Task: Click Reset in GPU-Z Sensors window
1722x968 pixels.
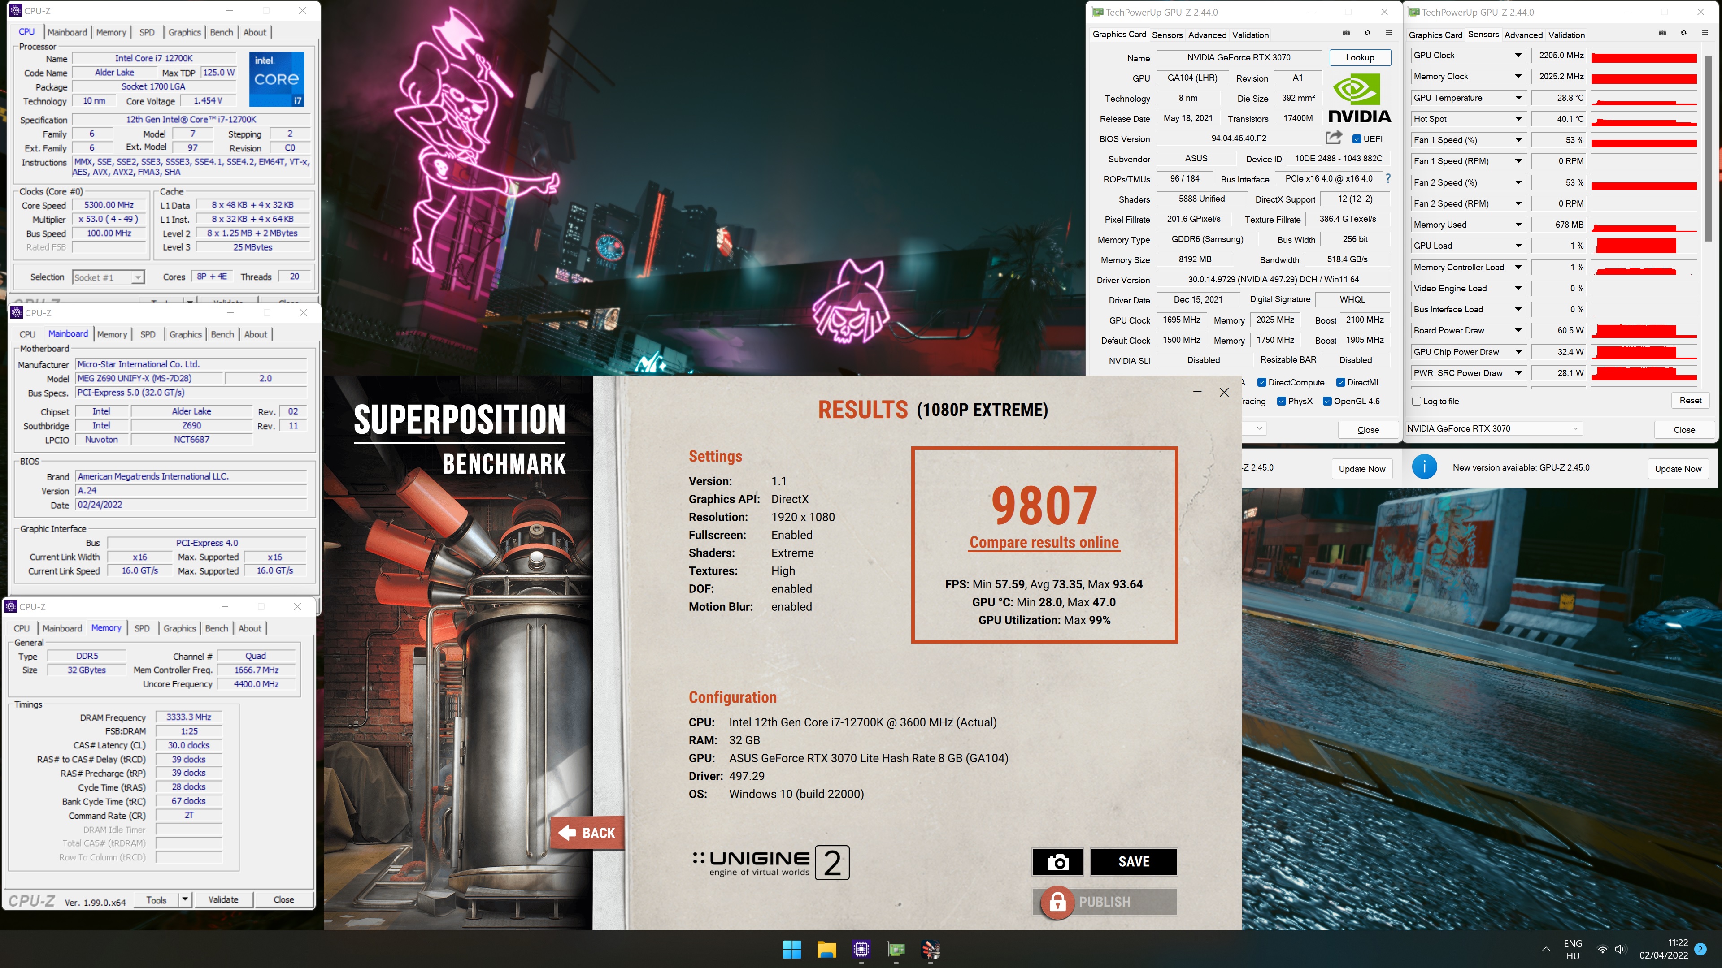Action: click(1690, 400)
